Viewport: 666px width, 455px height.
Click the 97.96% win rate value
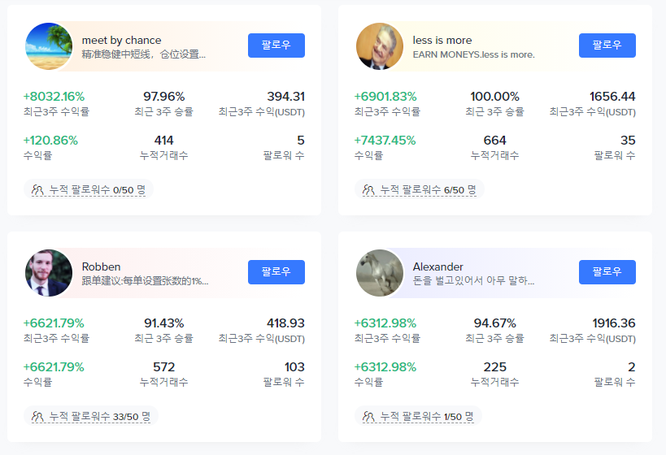[164, 97]
